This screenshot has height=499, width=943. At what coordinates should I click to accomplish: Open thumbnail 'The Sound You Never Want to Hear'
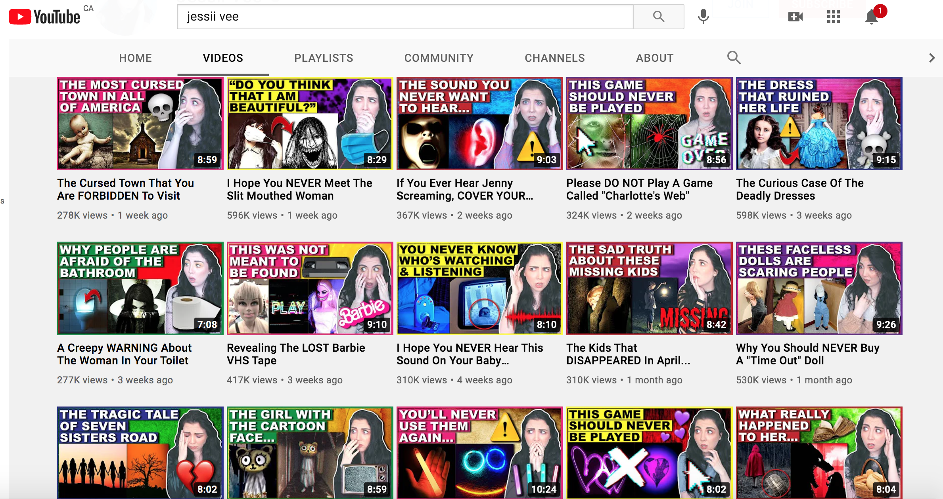coord(480,124)
